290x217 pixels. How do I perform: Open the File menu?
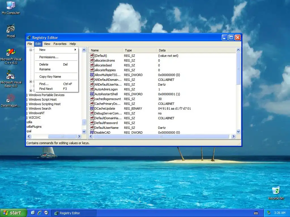pos(30,44)
